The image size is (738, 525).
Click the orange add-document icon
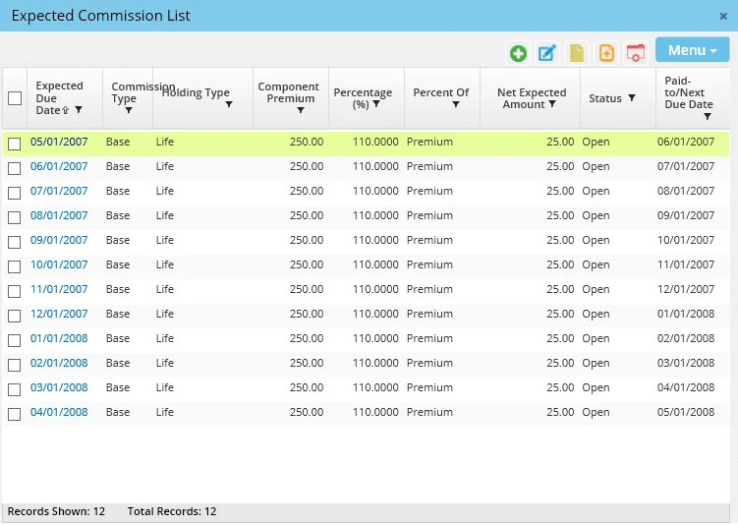point(606,53)
